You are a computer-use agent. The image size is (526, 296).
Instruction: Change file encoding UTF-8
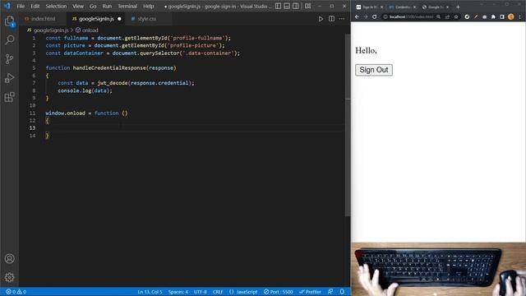click(201, 292)
